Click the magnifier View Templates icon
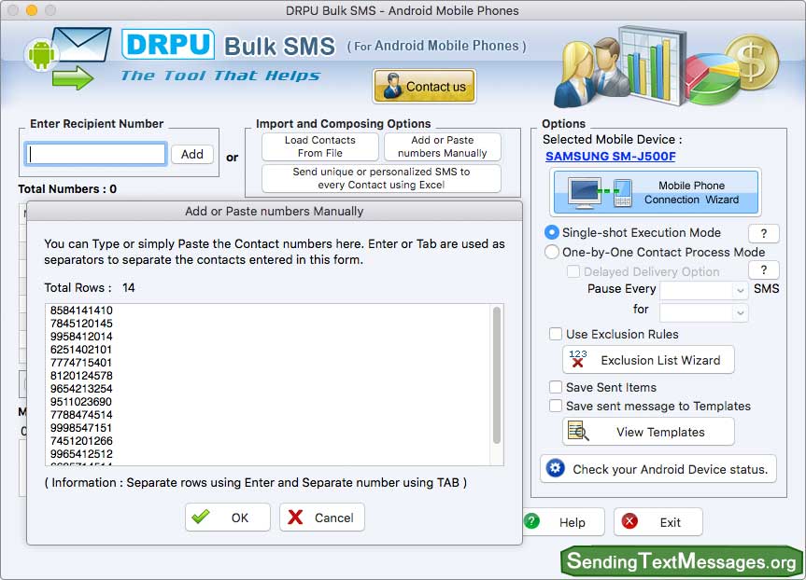This screenshot has height=580, width=806. click(578, 431)
